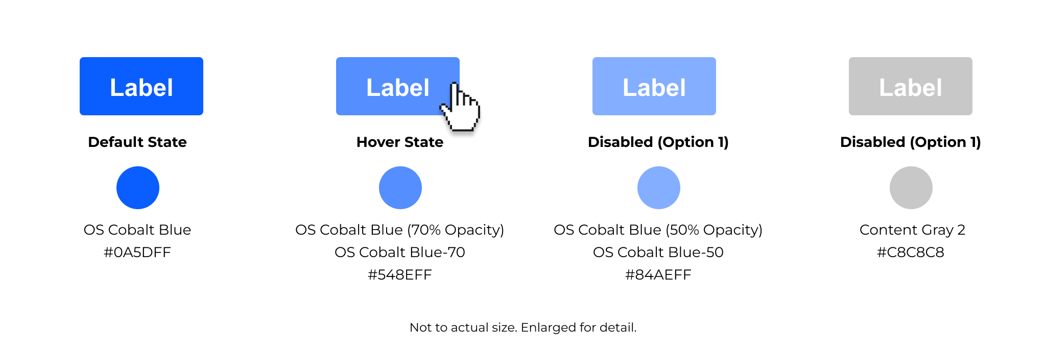The width and height of the screenshot is (1046, 352).
Task: Select the 50% opacity blue color circle
Action: pyautogui.click(x=659, y=188)
